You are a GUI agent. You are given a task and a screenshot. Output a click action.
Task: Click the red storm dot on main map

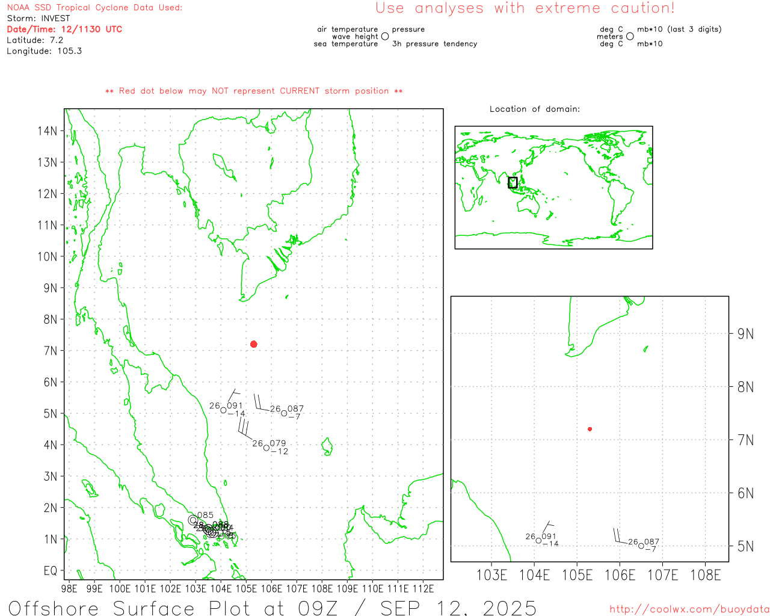[254, 344]
